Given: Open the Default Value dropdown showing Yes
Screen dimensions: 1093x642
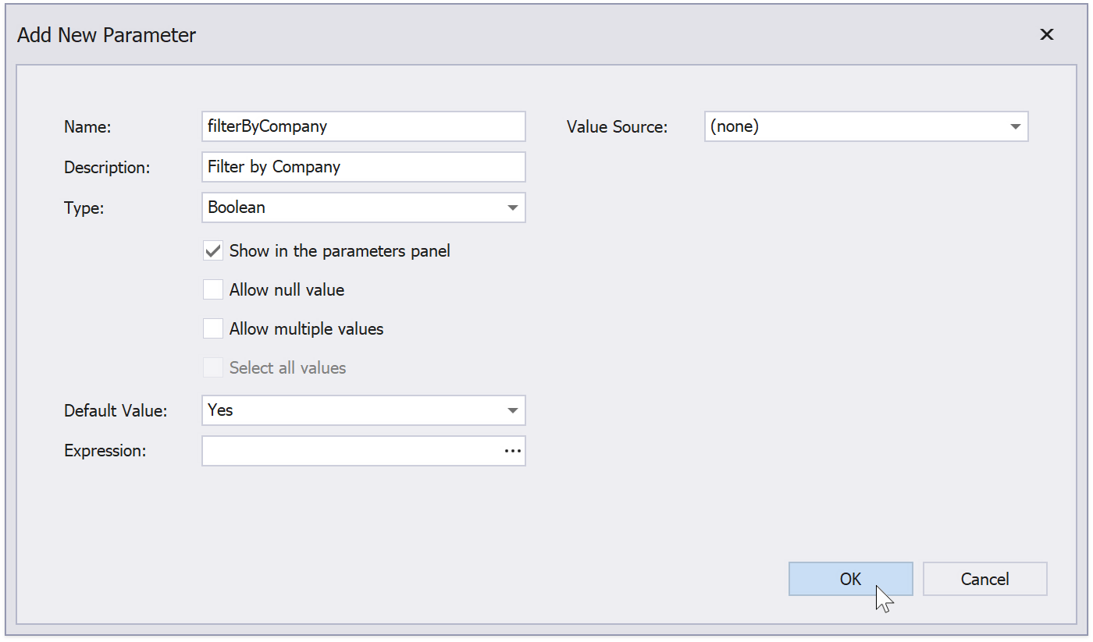Looking at the screenshot, I should 512,410.
